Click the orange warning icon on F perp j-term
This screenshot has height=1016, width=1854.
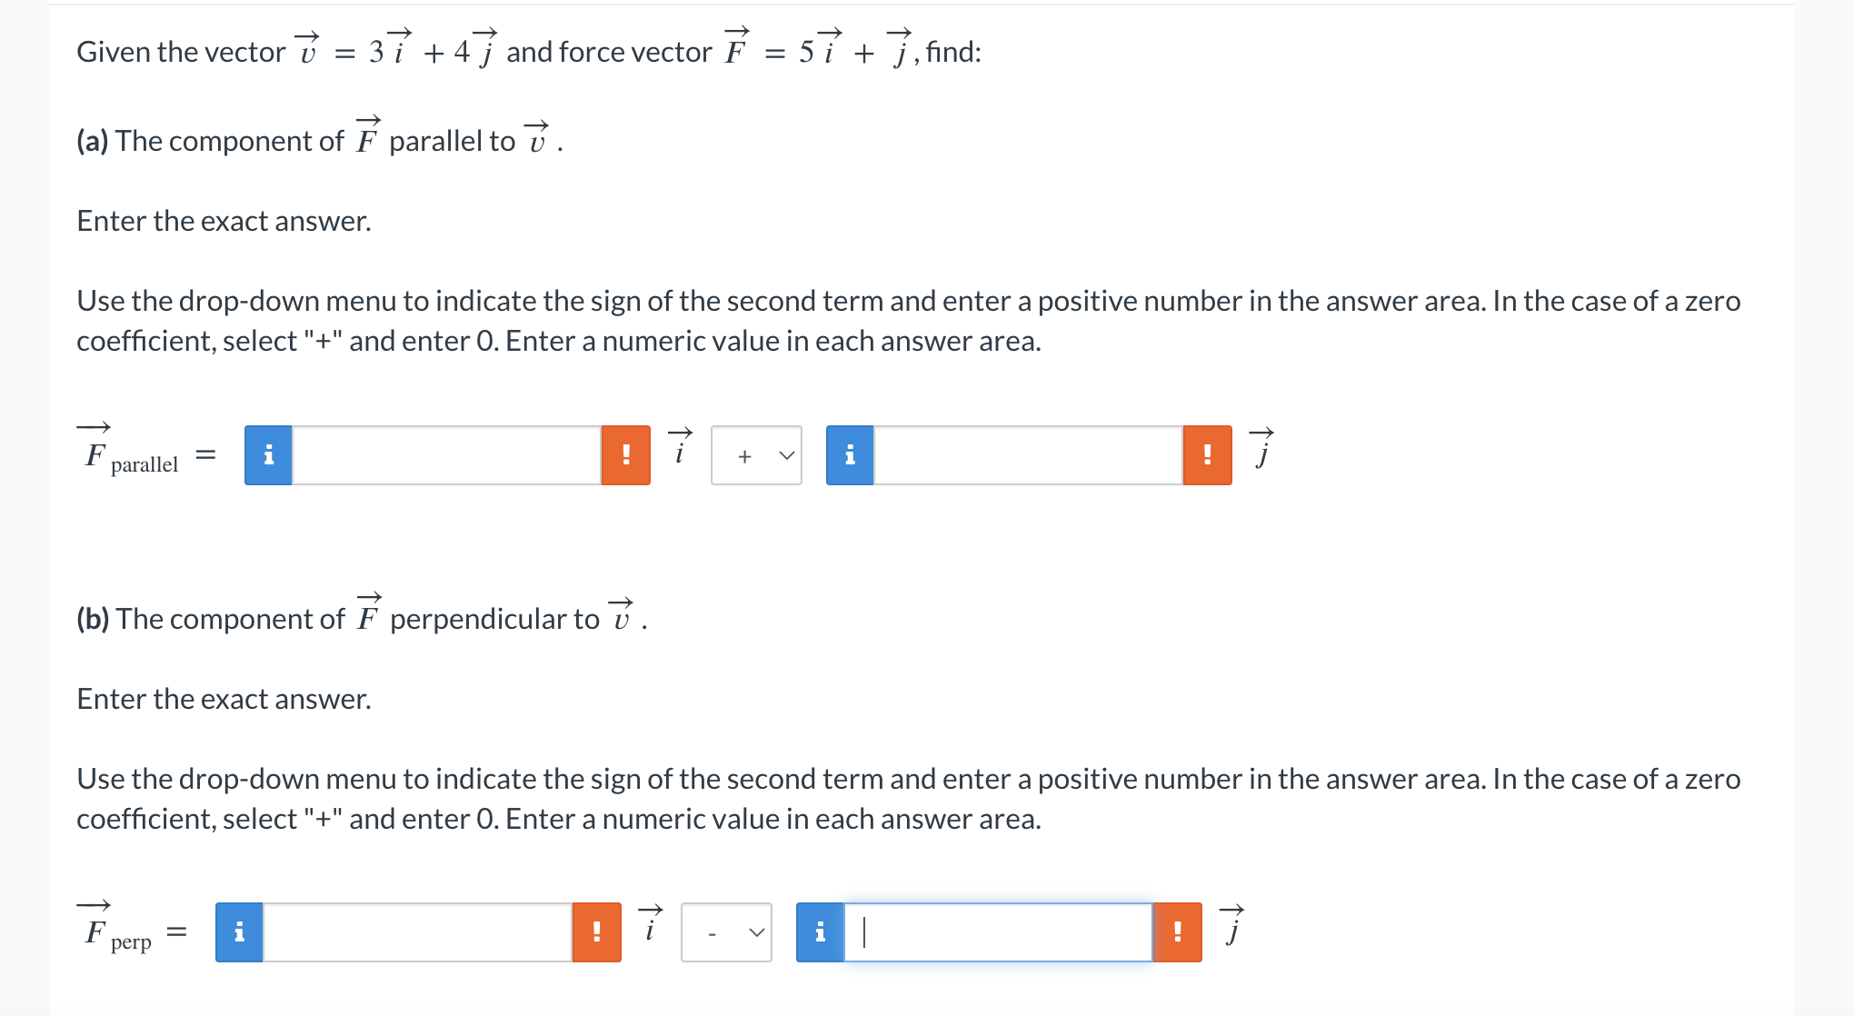coord(1178,931)
